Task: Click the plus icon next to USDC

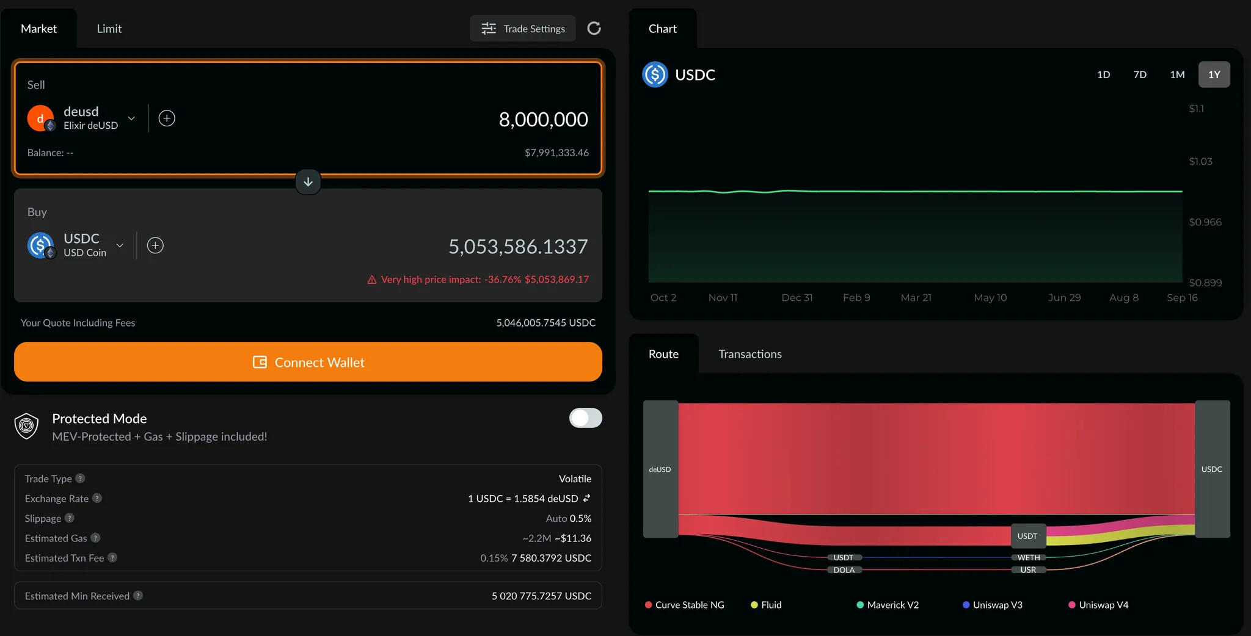Action: (155, 245)
